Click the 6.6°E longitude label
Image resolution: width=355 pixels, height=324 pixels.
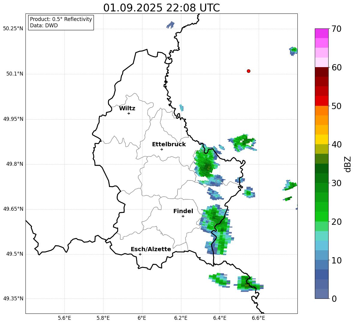[258, 318]
